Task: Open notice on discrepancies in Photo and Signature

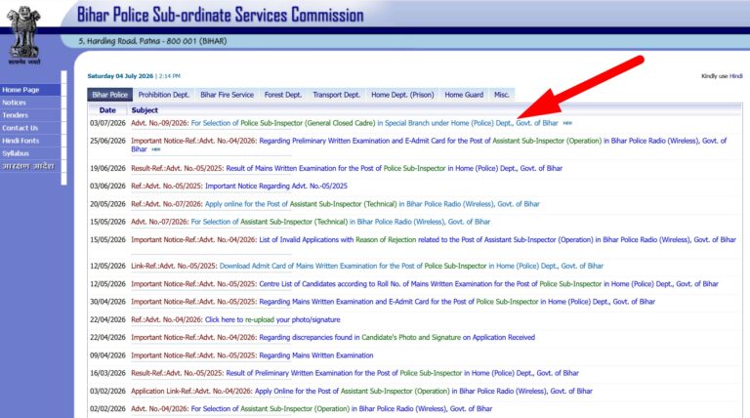Action: point(397,338)
